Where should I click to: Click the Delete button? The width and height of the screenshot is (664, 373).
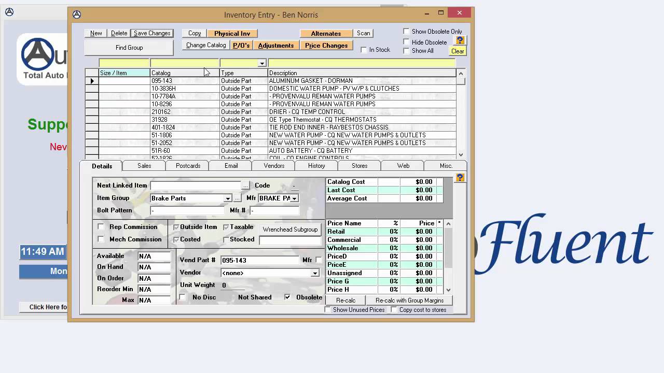click(x=119, y=33)
